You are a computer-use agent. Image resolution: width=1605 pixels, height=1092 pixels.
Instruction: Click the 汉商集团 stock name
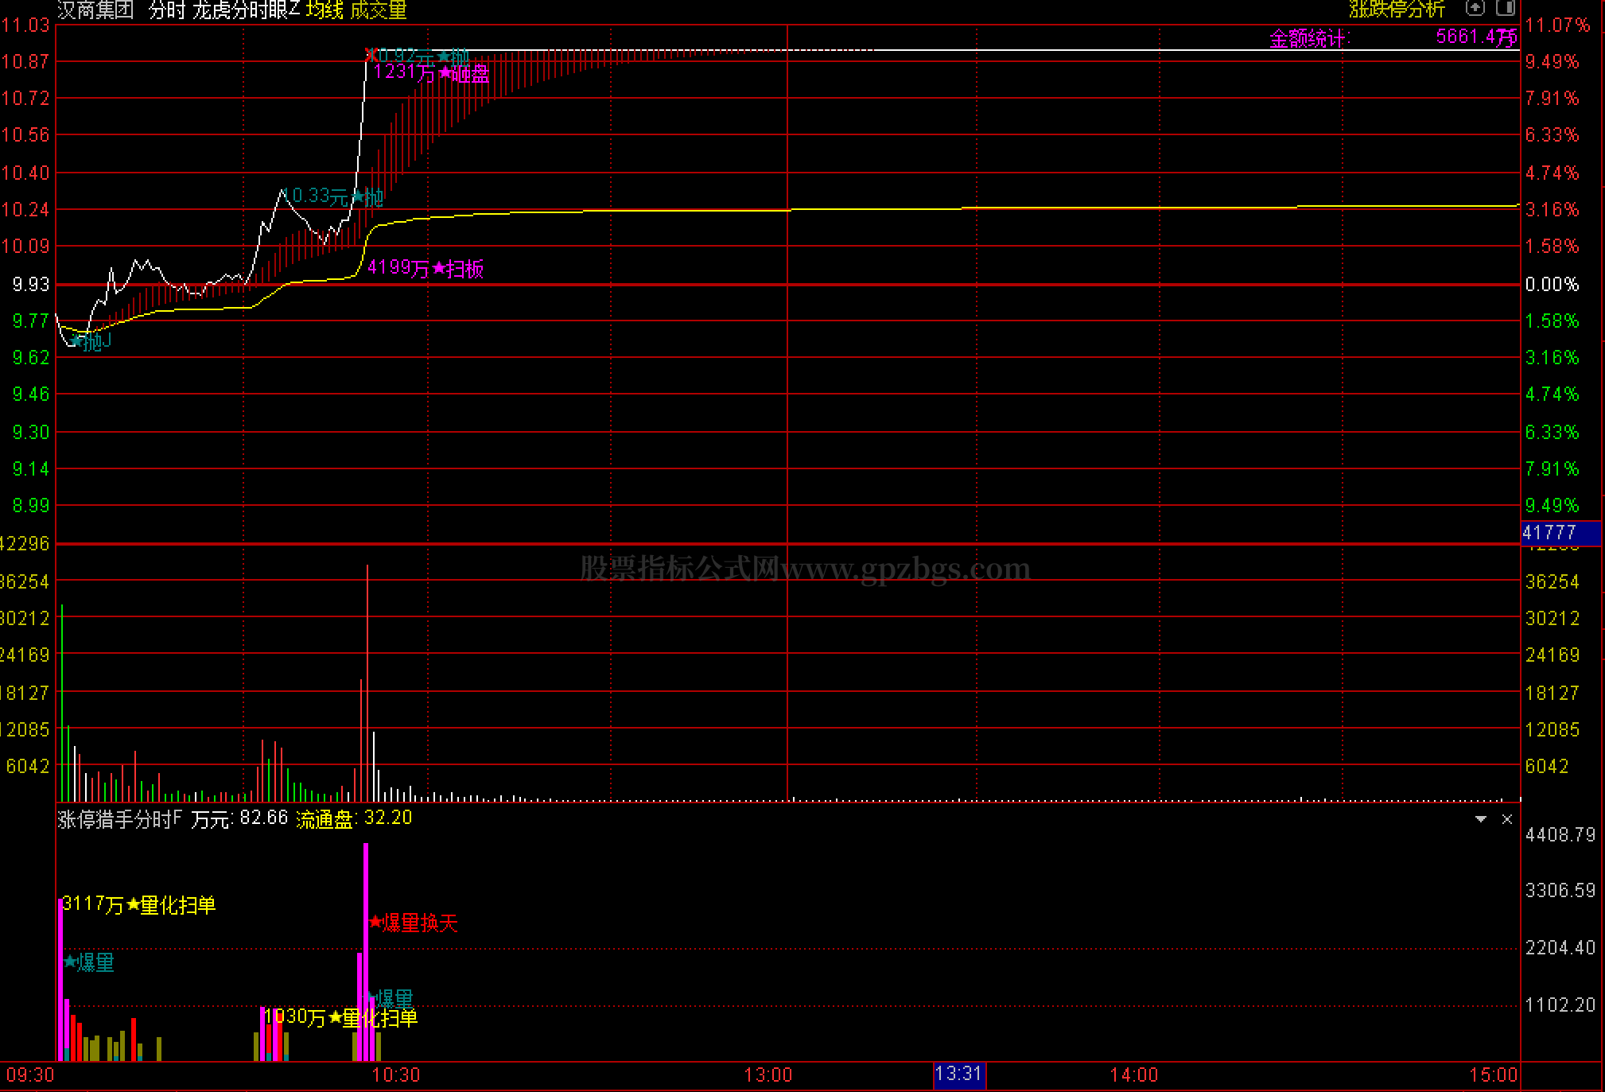click(95, 10)
